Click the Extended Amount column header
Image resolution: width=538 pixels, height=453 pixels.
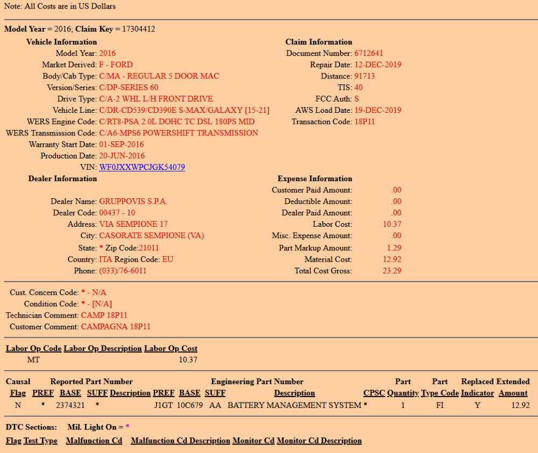pos(513,393)
